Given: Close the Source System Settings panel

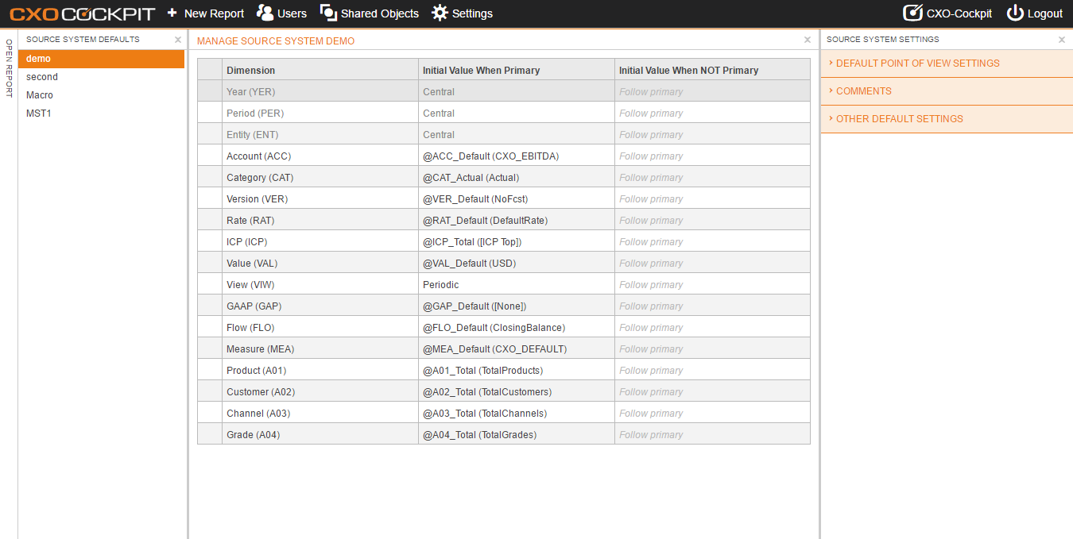Looking at the screenshot, I should click(x=1062, y=40).
